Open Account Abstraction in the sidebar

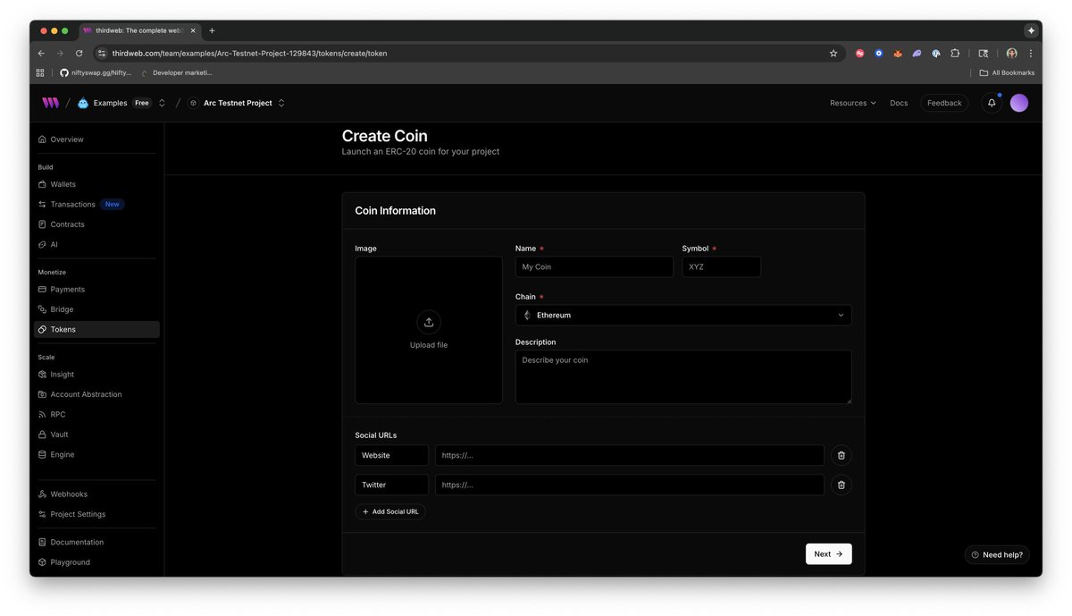coord(86,394)
